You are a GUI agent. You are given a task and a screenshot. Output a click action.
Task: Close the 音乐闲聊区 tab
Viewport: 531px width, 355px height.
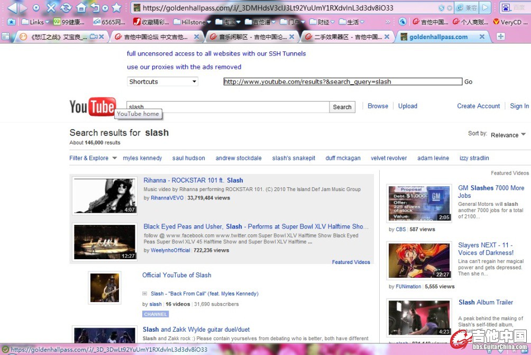pos(292,37)
